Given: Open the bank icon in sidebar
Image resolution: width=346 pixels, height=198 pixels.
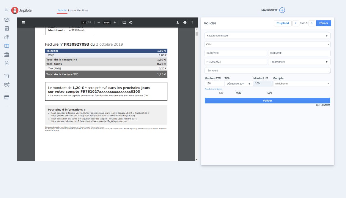Looking at the screenshot, I should coord(7,55).
